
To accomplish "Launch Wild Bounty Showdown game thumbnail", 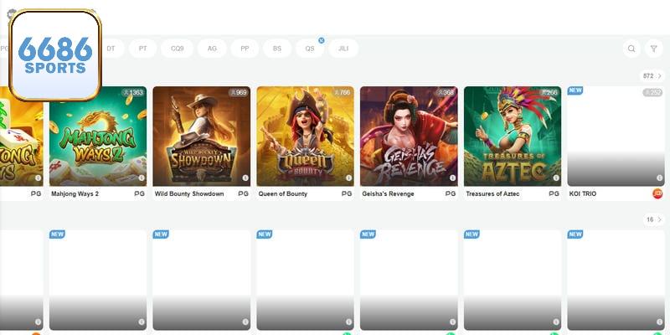I will [x=202, y=137].
